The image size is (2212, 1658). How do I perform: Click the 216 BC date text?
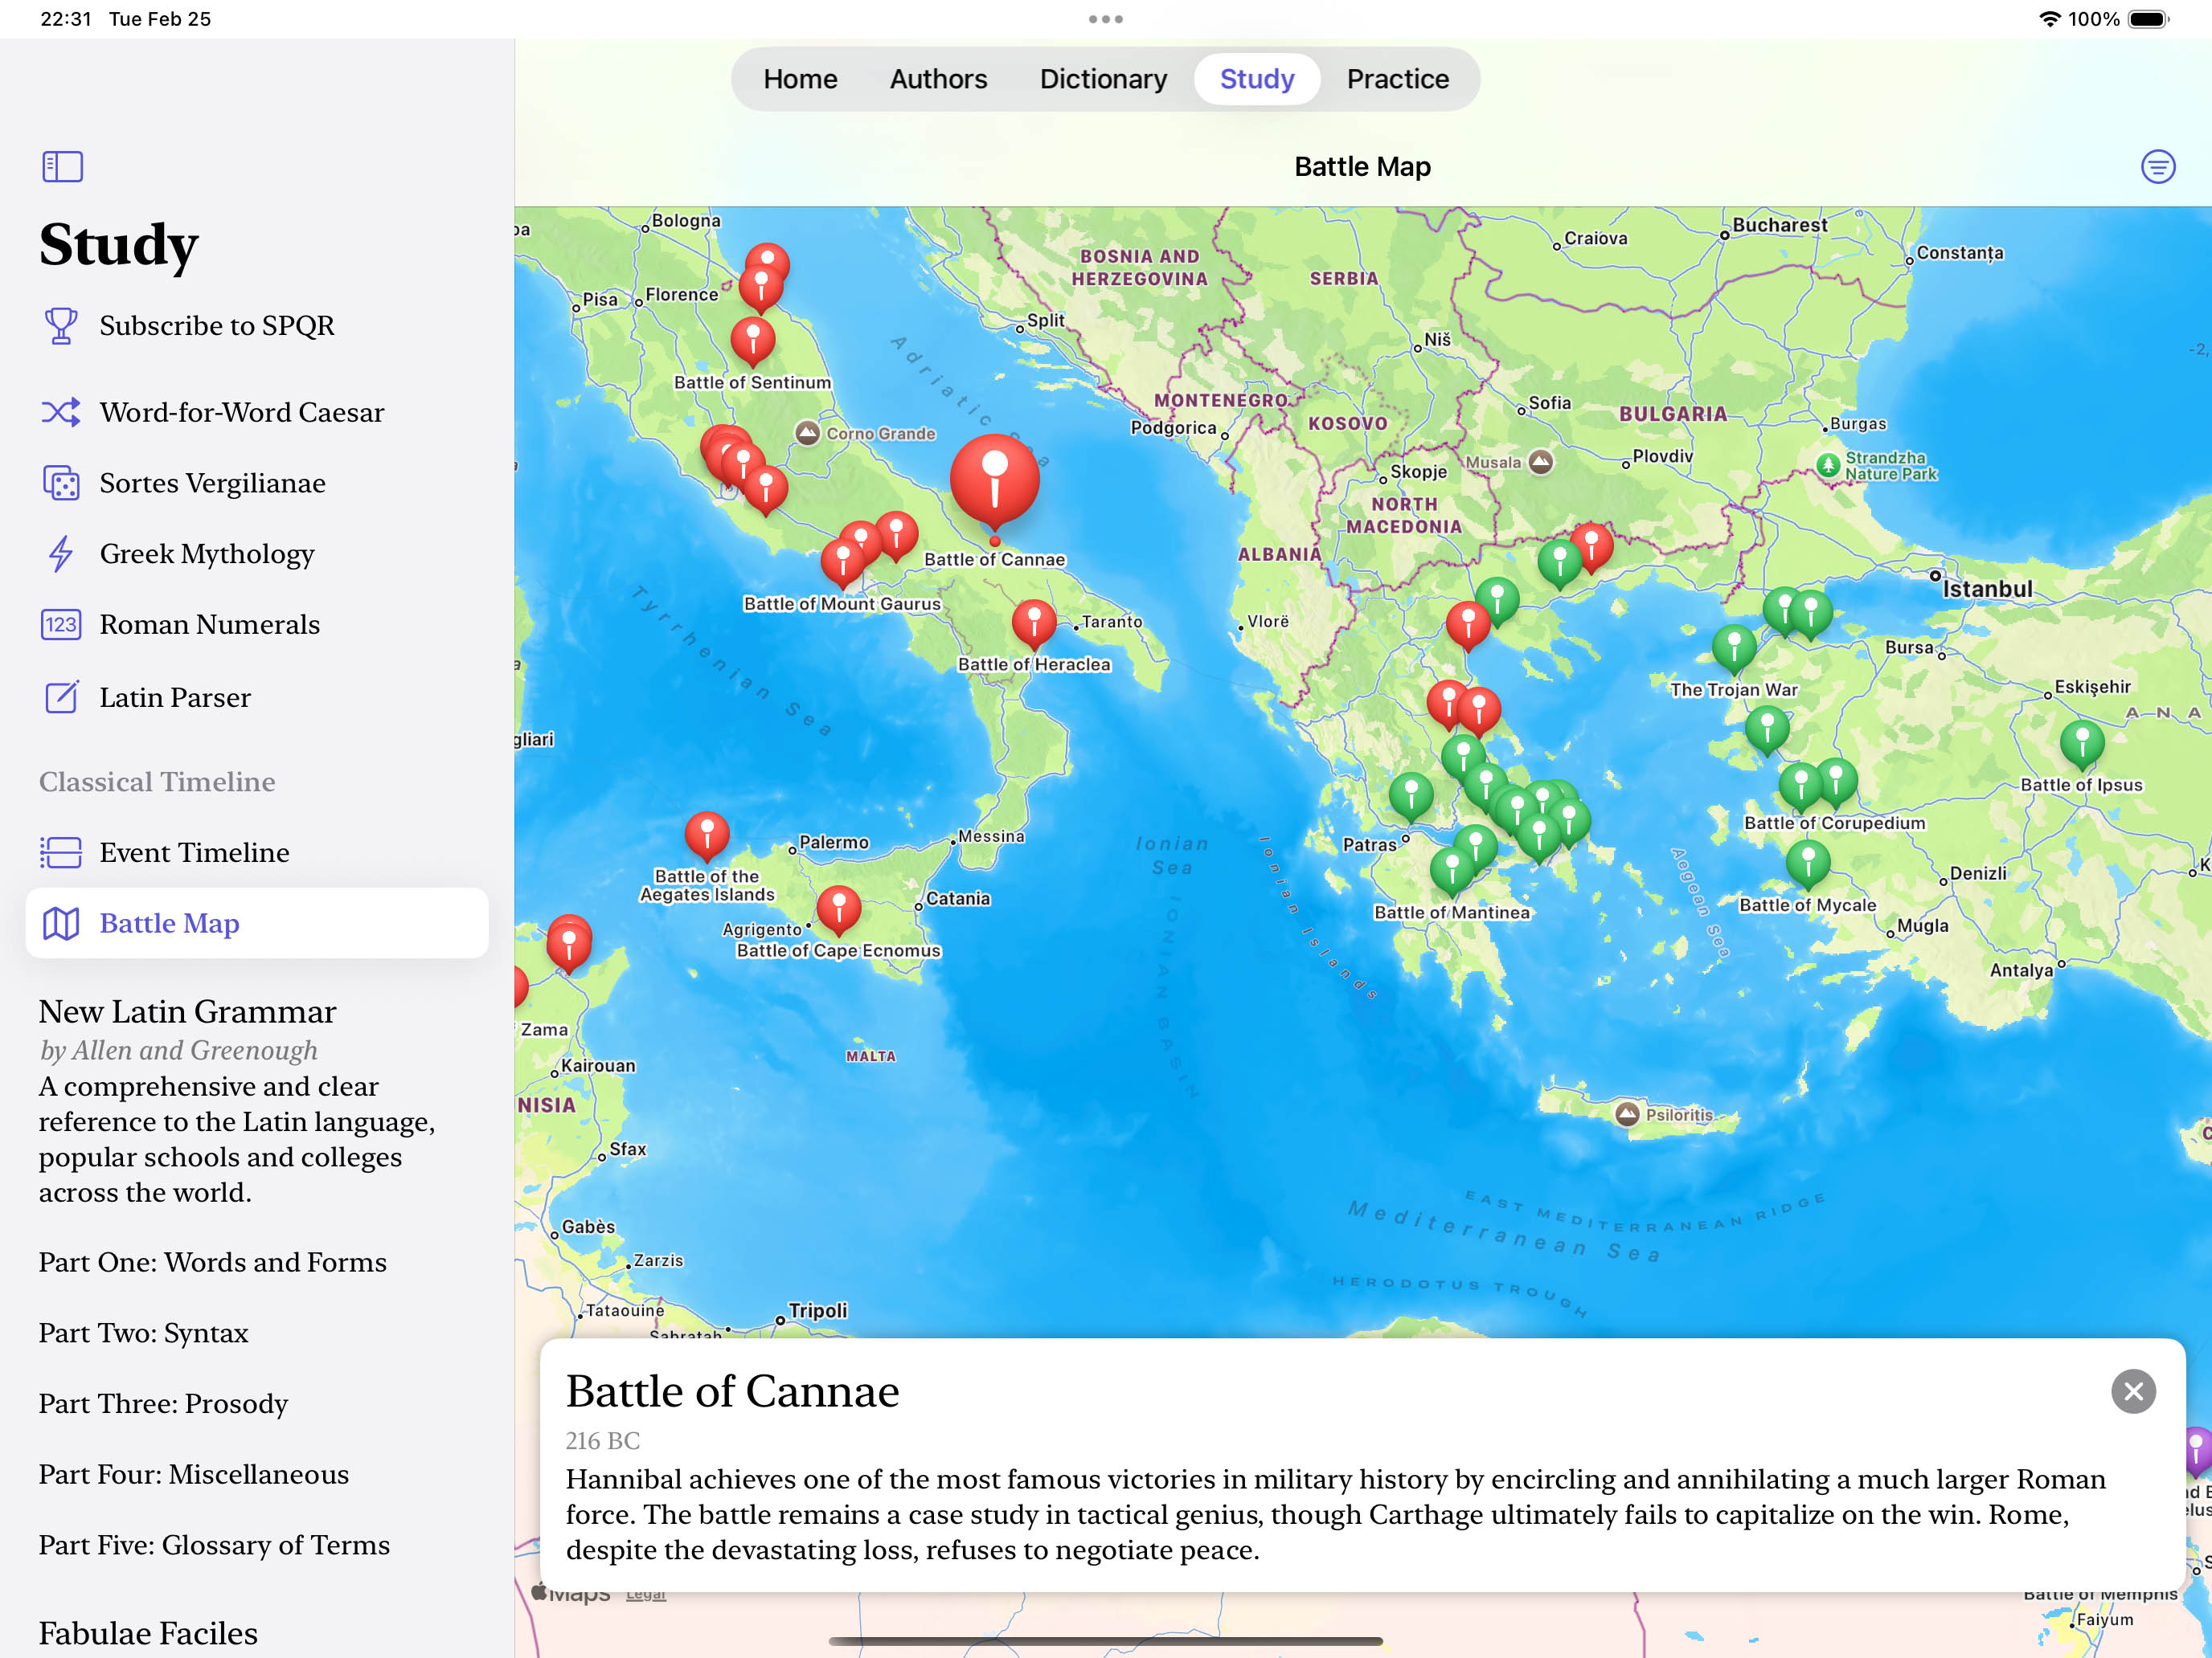click(x=603, y=1440)
